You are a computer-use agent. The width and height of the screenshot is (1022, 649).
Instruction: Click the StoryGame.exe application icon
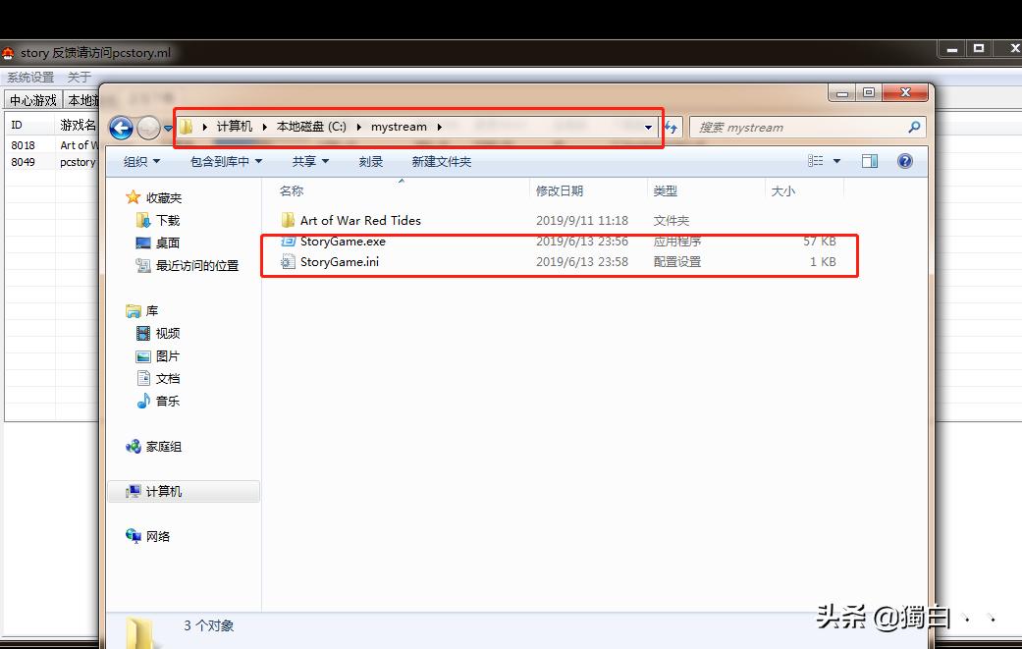pos(288,242)
